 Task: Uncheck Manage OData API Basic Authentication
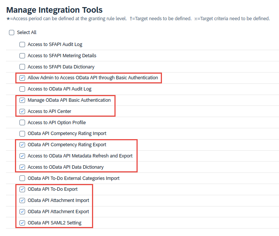pyautogui.click(x=22, y=100)
